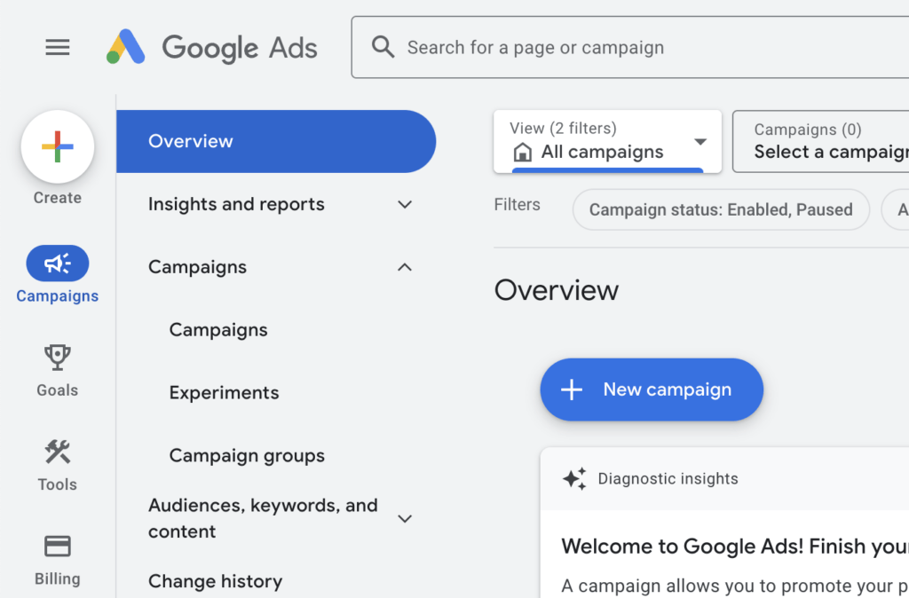Open Goals trophy section

pos(58,371)
